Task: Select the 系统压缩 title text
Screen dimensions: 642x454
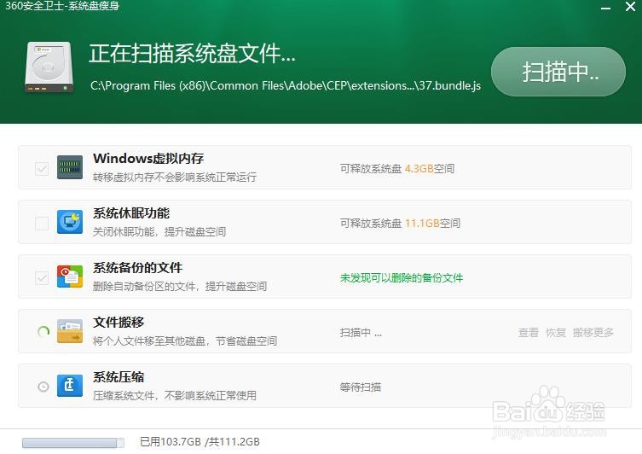Action: 119,377
